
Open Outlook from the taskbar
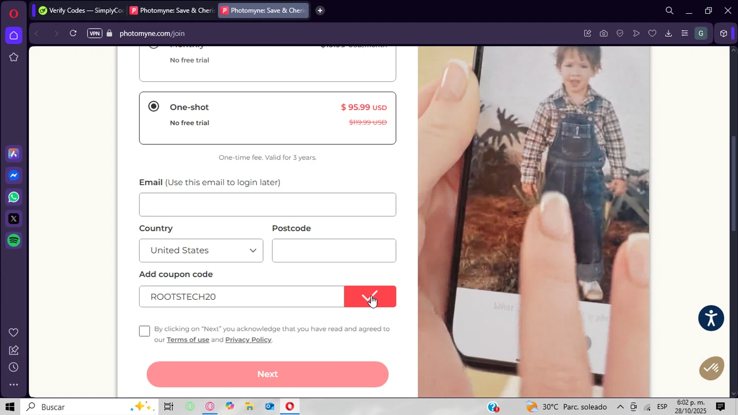click(x=270, y=407)
